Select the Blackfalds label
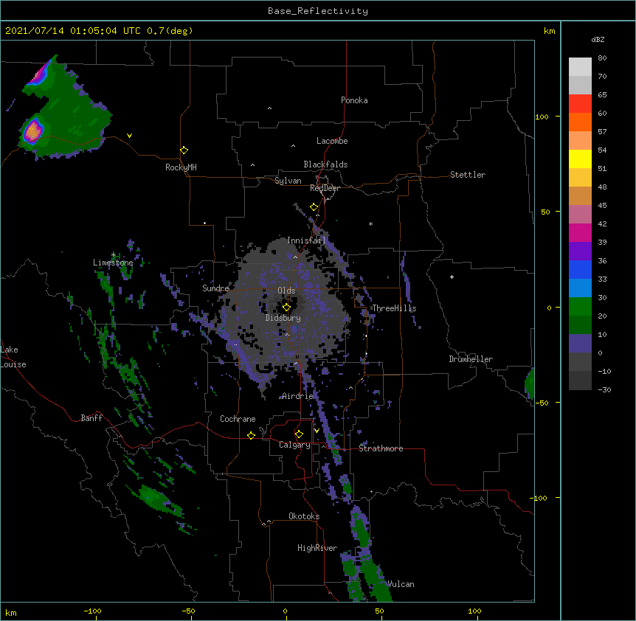The width and height of the screenshot is (636, 621). click(325, 164)
